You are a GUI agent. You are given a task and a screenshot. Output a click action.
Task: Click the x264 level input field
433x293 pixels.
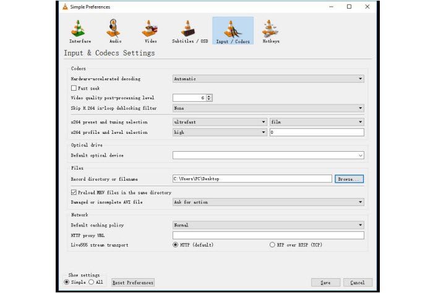pos(317,133)
